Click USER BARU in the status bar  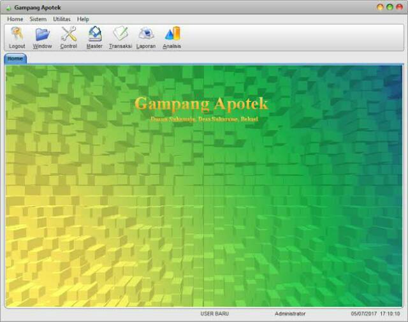point(214,314)
